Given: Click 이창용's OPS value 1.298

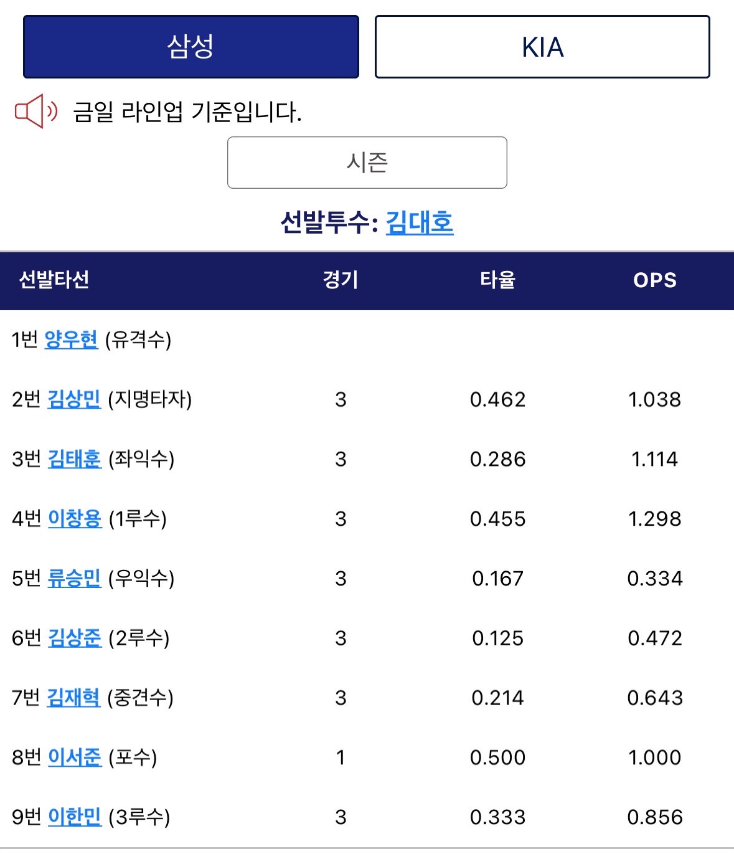Looking at the screenshot, I should (655, 519).
